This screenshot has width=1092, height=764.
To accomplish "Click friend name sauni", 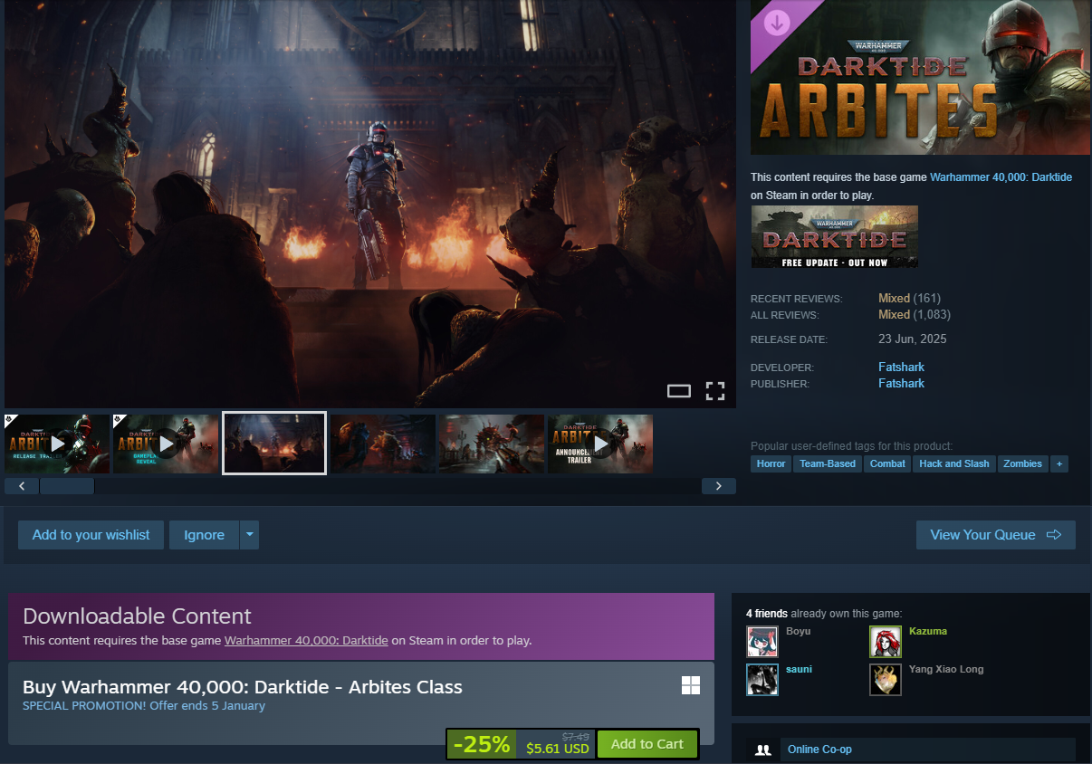I will [x=799, y=669].
